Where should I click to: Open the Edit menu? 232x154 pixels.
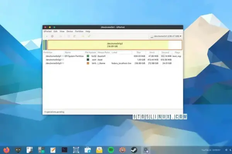coord(55,32)
